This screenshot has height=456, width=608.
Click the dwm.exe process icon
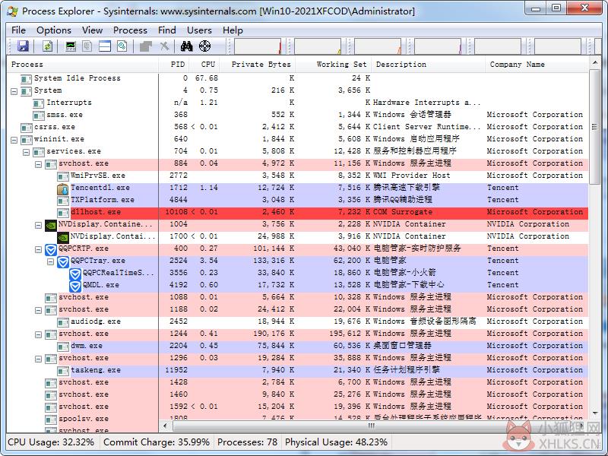click(x=63, y=347)
